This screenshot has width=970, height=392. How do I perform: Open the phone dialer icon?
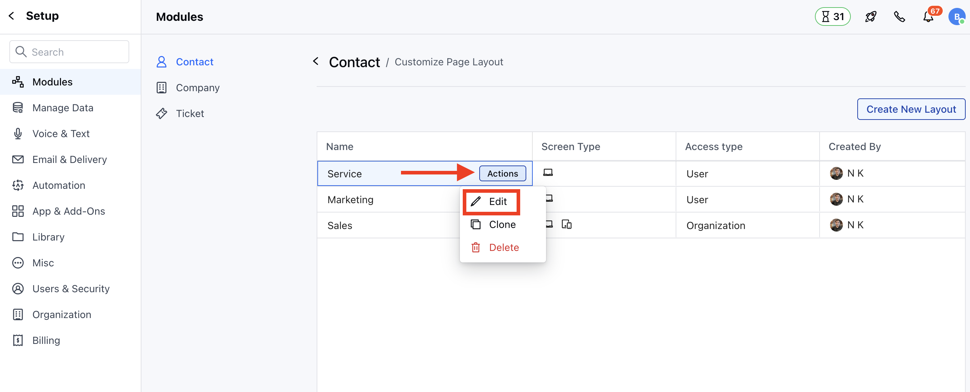(900, 17)
